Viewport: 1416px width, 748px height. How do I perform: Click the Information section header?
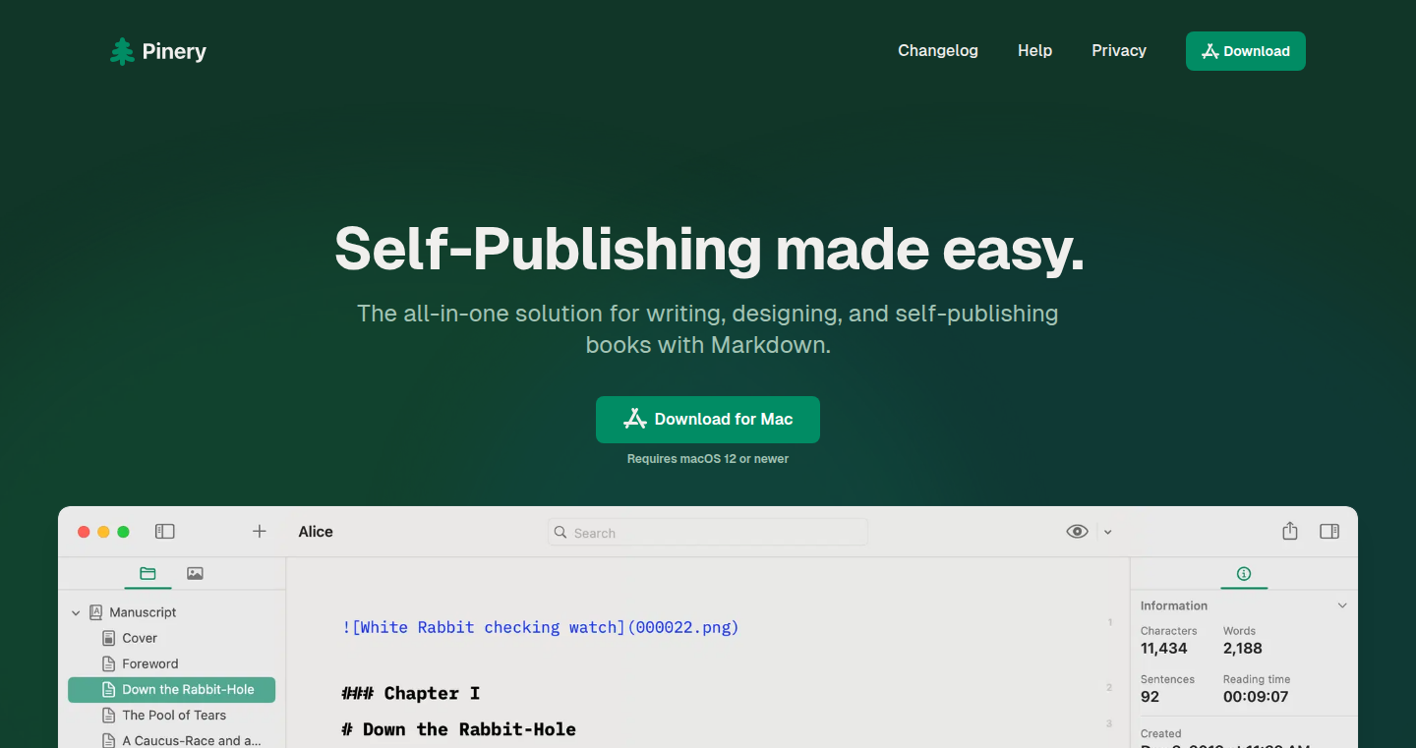tap(1174, 605)
